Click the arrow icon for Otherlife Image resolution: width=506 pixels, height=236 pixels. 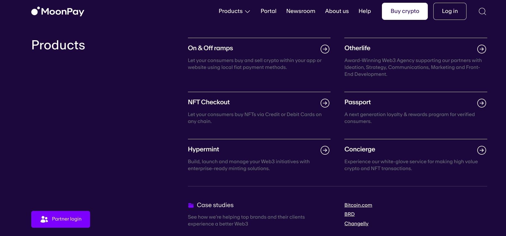[482, 49]
